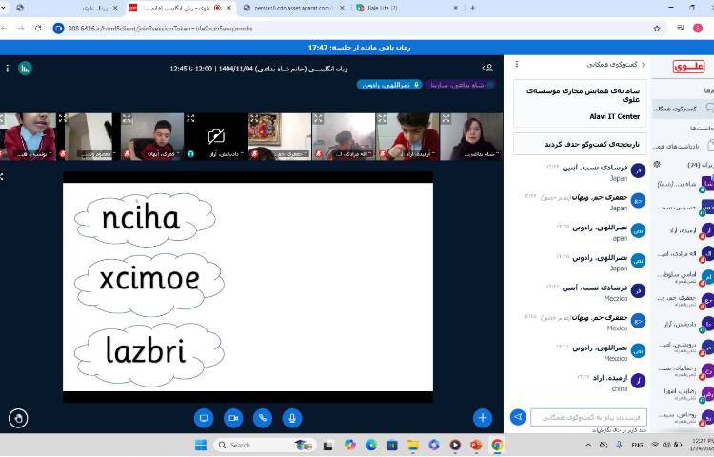Open shared notes item in sidebar
This screenshot has width=714, height=457.
tap(683, 146)
